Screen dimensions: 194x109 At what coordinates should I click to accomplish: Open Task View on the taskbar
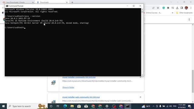point(58,106)
